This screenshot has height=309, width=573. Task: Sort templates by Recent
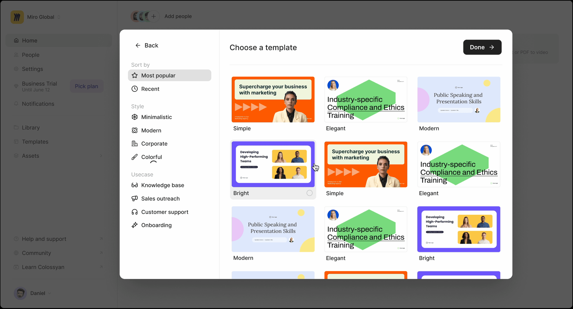pos(170,89)
